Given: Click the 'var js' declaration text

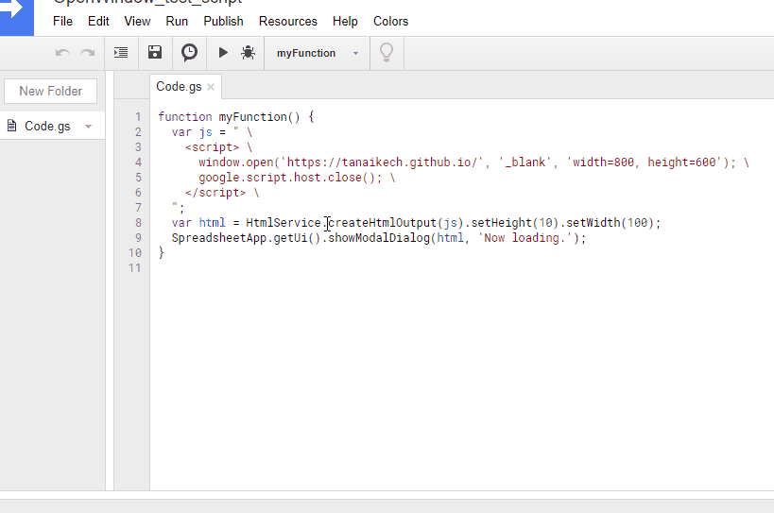Looking at the screenshot, I should pyautogui.click(x=192, y=132).
